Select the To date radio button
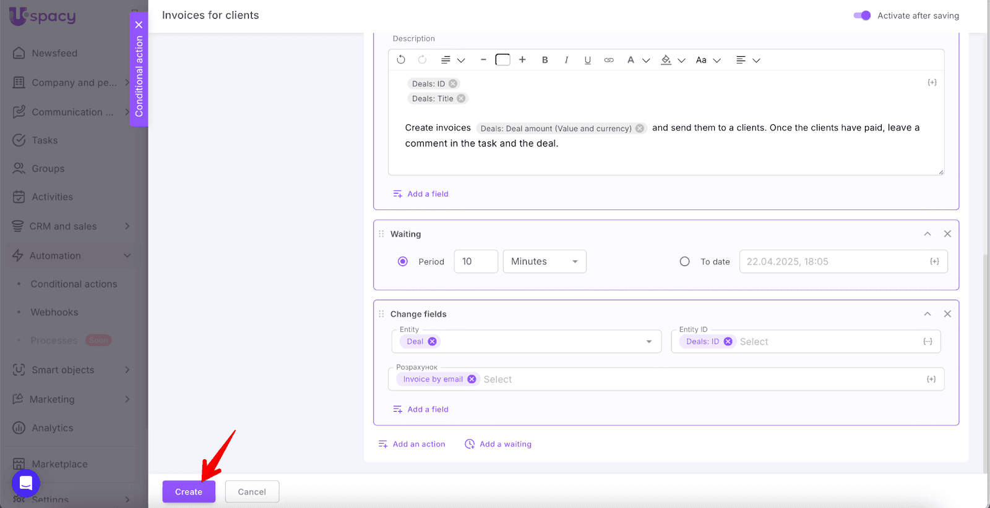990x508 pixels. [684, 261]
